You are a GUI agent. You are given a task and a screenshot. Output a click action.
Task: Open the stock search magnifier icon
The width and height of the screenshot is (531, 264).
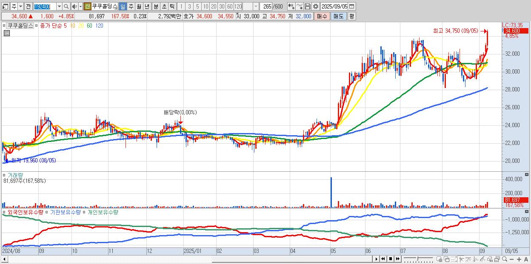[x=66, y=6]
